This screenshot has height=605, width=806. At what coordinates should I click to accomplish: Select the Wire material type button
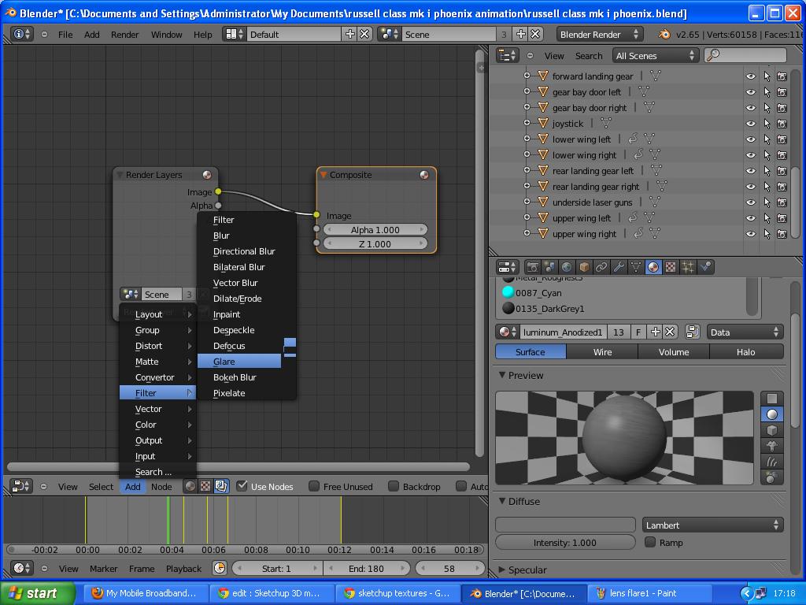click(x=602, y=352)
